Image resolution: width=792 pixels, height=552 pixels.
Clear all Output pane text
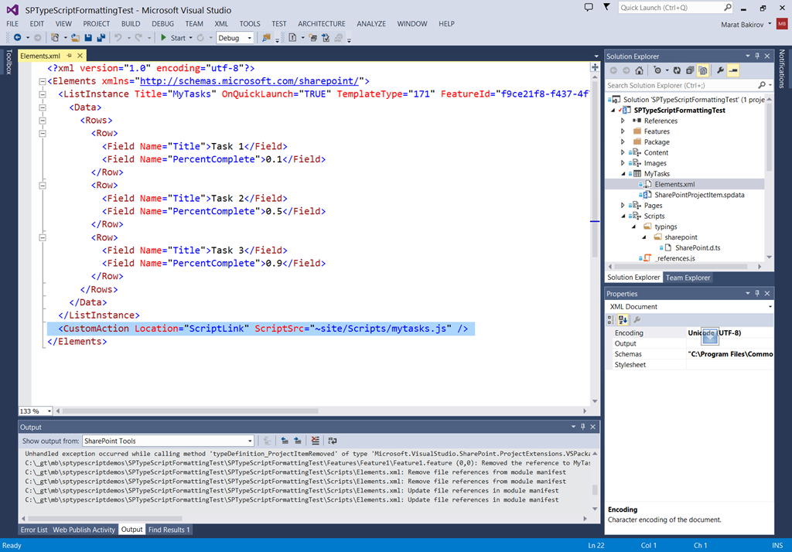click(316, 441)
